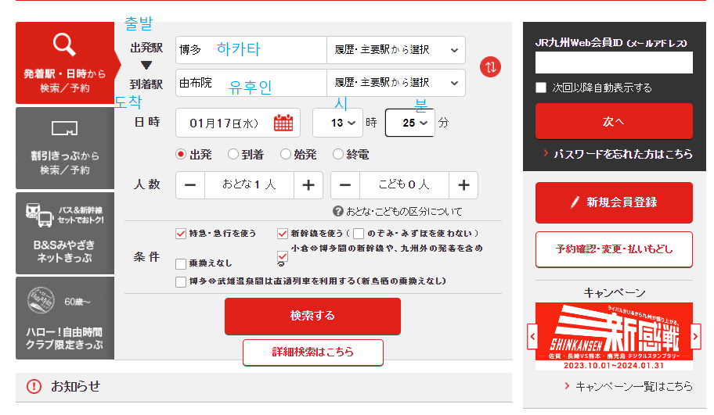Open ハロー!自由時間クラブ限定きっぷ tab

(x=65, y=318)
